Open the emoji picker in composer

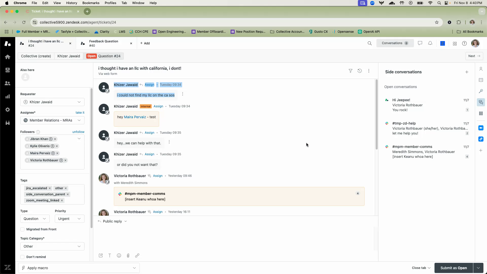(x=119, y=255)
